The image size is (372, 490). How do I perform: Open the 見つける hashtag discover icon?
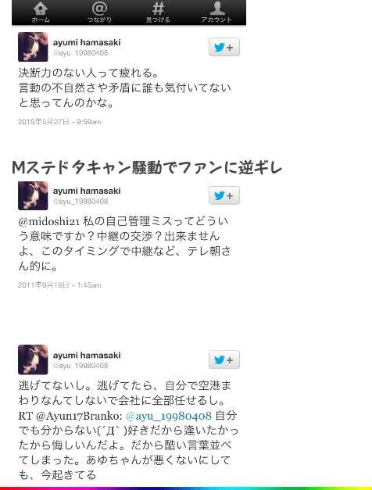pos(158,13)
